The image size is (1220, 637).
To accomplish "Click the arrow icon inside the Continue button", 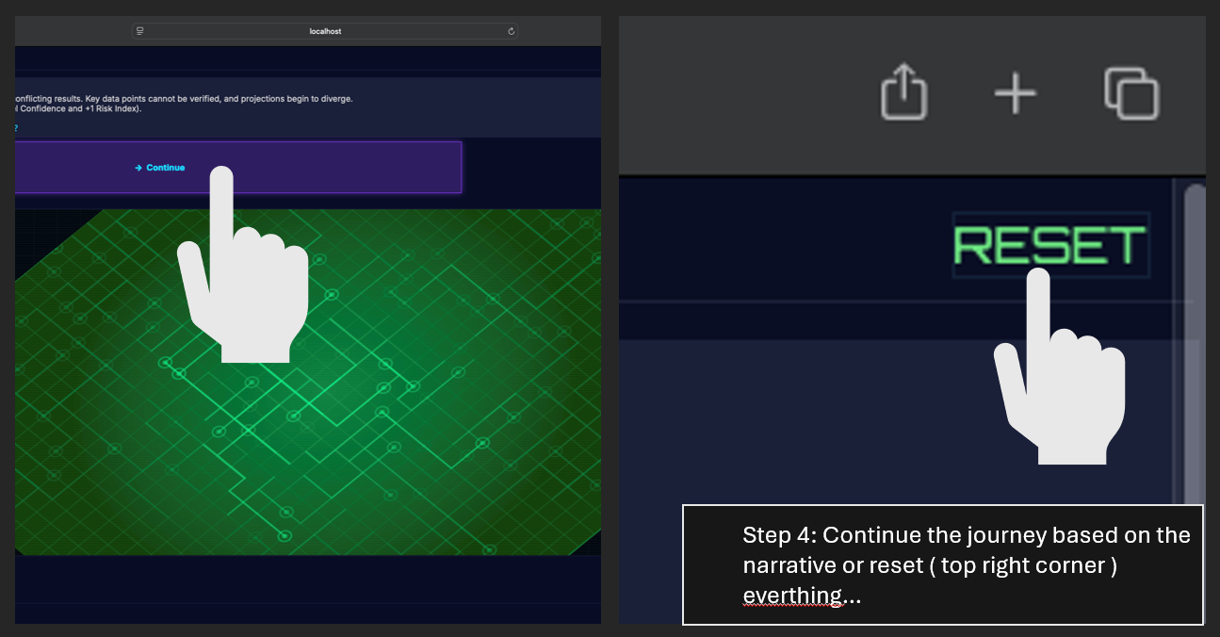I will [138, 168].
